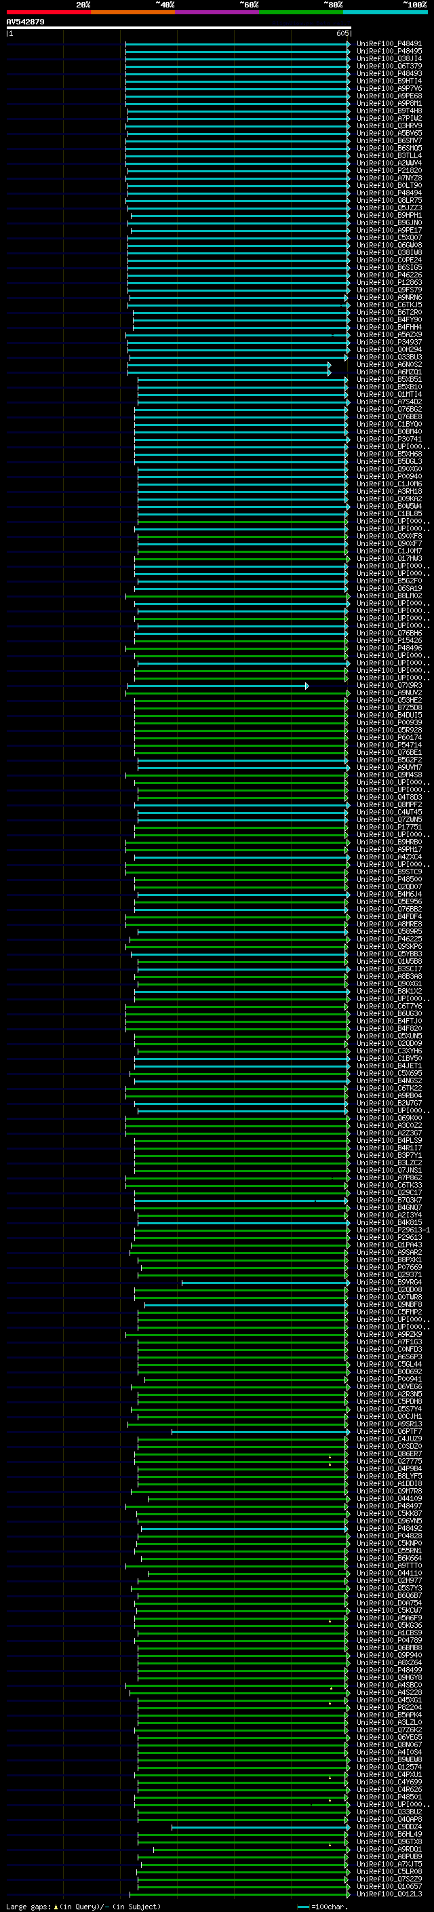The height and width of the screenshot is (1912, 434).
Task: Click the cyan alignment bar for UniRef100_C9DDZ4
Action: tap(260, 1827)
